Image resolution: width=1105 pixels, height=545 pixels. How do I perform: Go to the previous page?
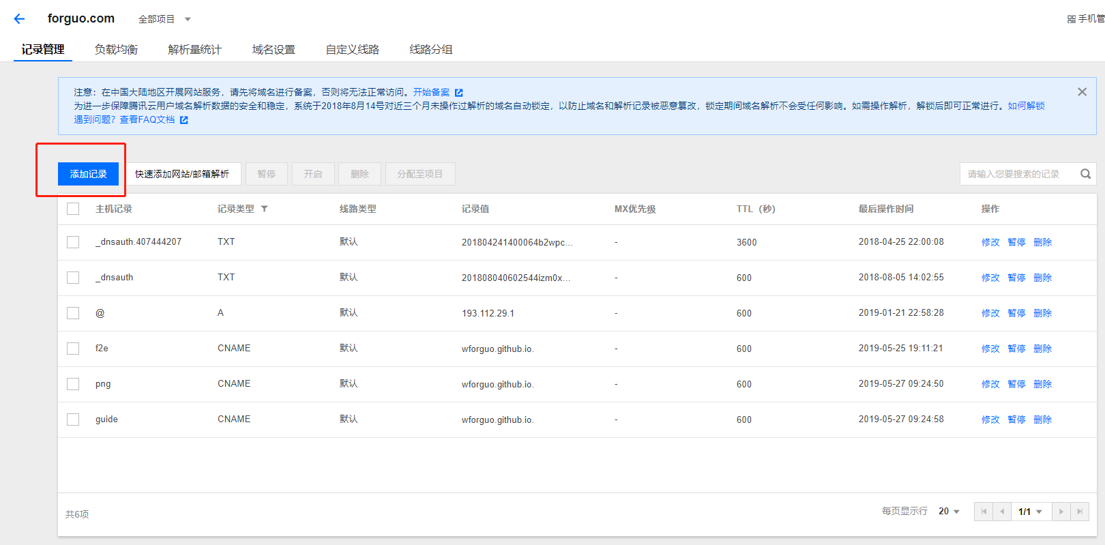click(1002, 512)
